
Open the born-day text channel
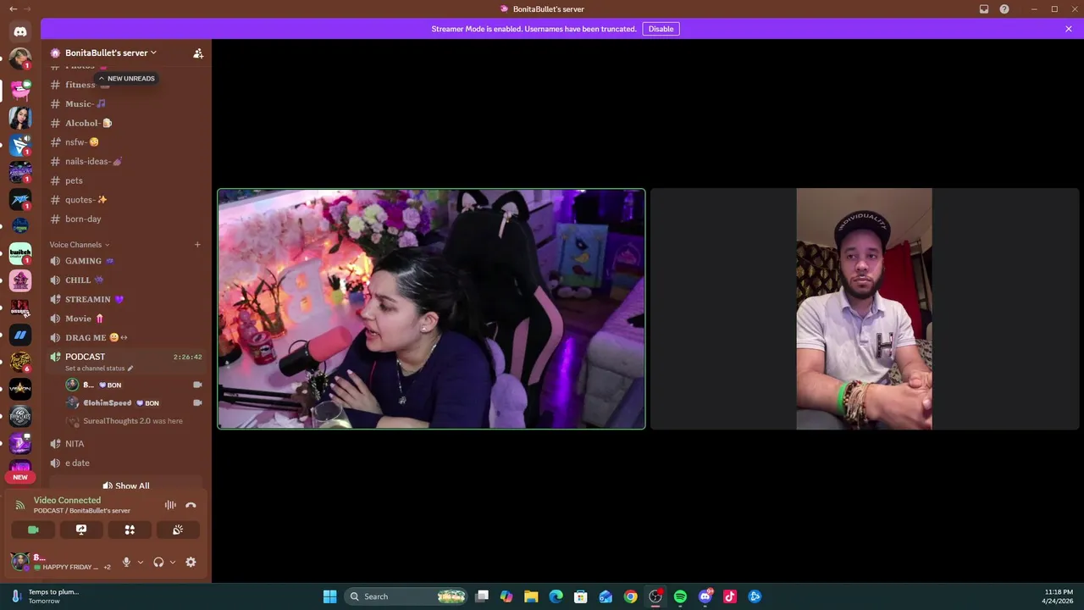tap(127, 219)
